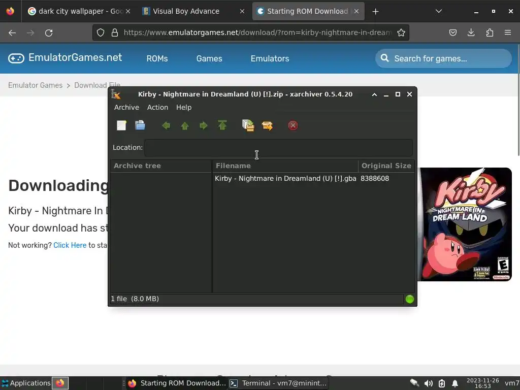This screenshot has width=520, height=390.
Task: Switch to Starting ROM Download taskbar item
Action: 177,383
